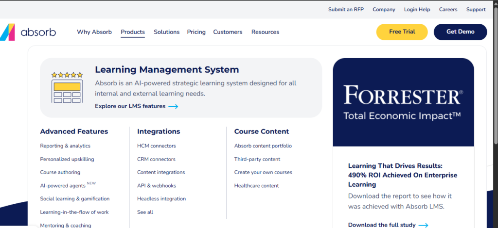This screenshot has height=228, width=498.
Task: Open Social learning & gamification
Action: point(74,199)
